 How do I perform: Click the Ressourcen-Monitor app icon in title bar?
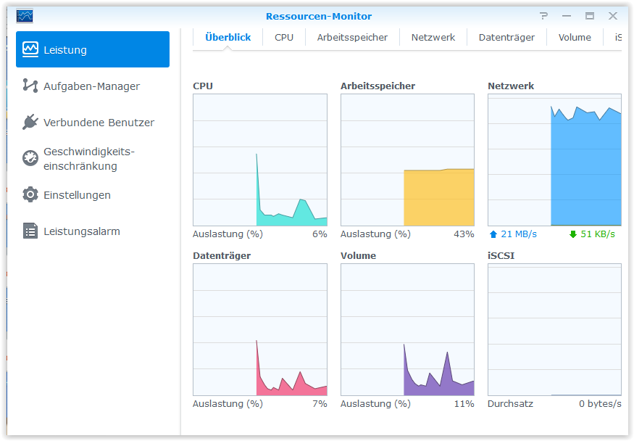[x=25, y=16]
